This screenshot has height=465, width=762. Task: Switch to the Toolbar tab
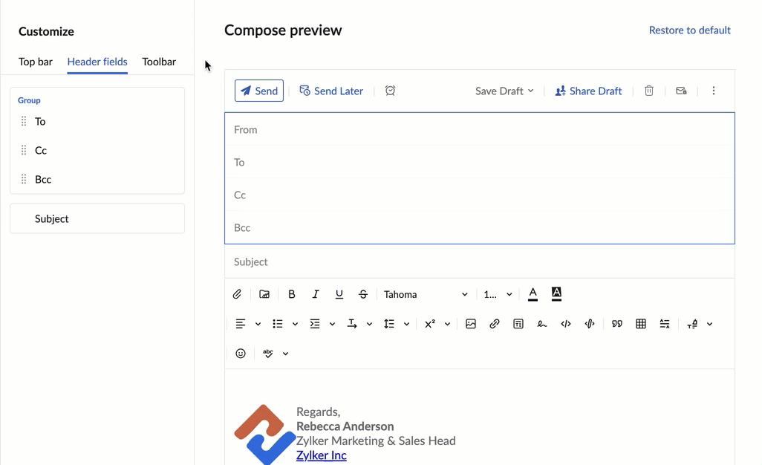158,62
